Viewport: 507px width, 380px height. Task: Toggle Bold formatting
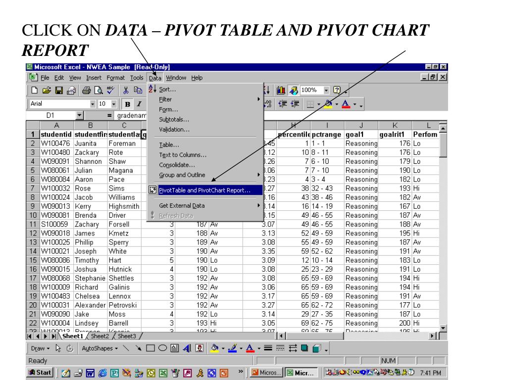coord(127,104)
